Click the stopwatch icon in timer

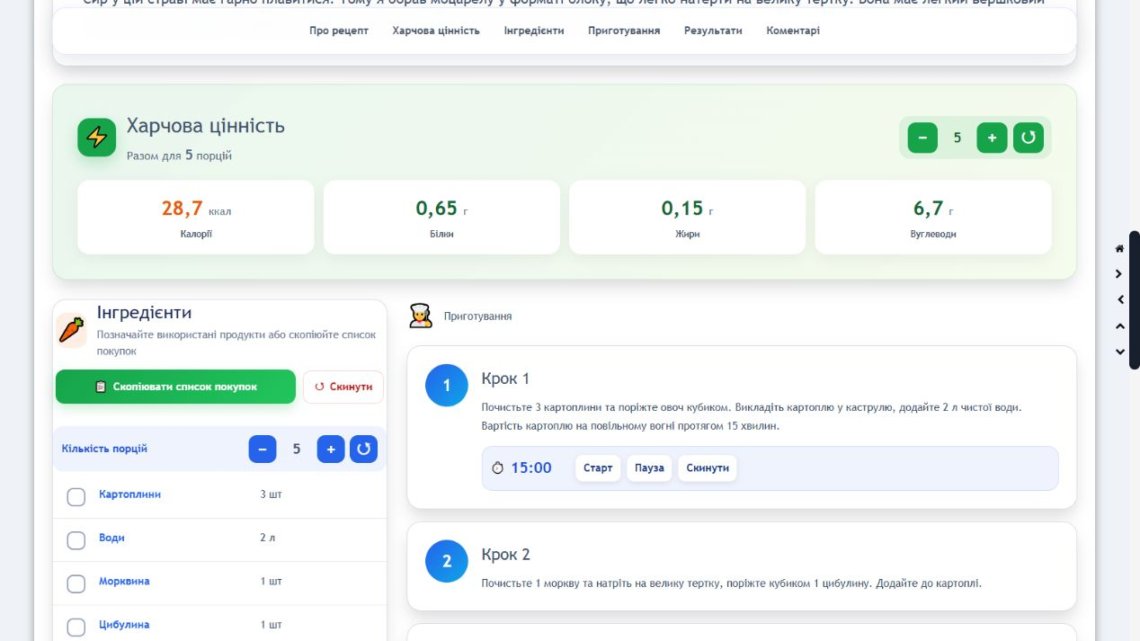(497, 468)
